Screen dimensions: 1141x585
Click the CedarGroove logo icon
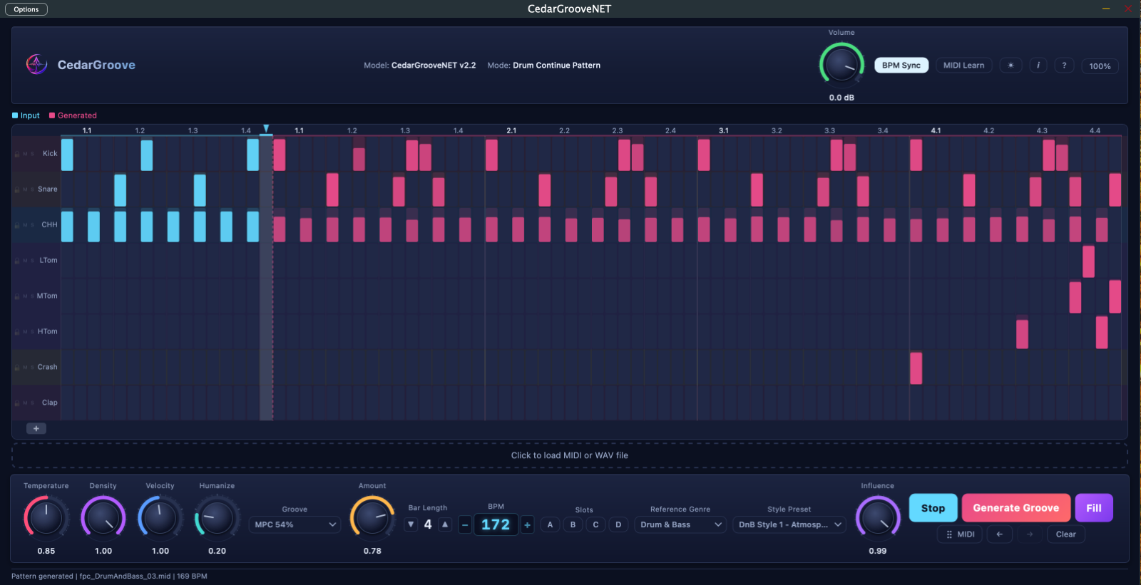(x=36, y=64)
